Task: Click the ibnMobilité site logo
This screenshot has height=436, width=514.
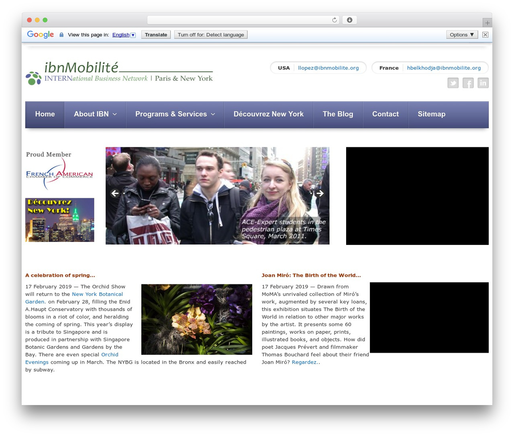Action: [119, 73]
